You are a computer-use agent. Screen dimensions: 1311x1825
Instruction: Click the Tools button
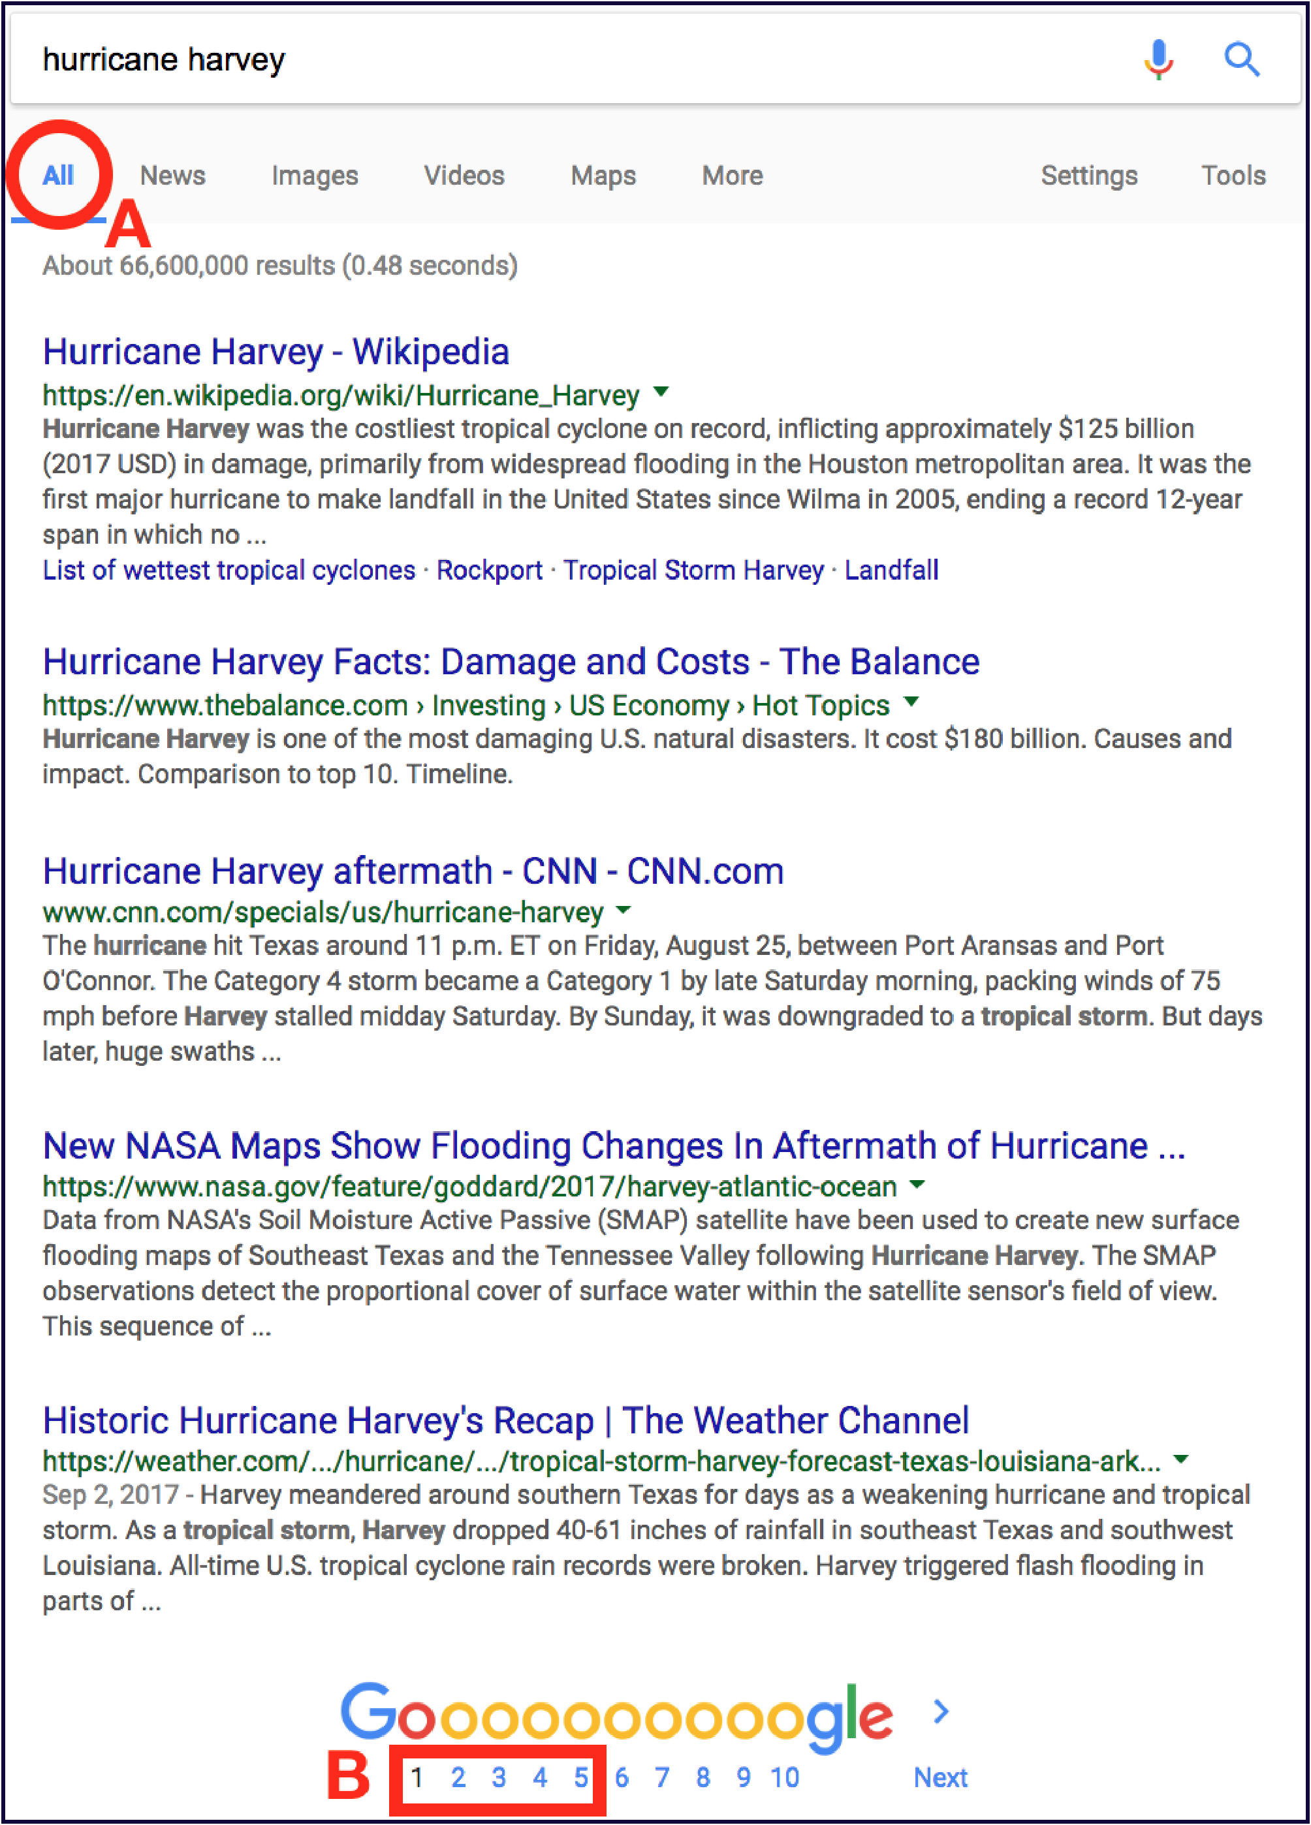[1233, 176]
